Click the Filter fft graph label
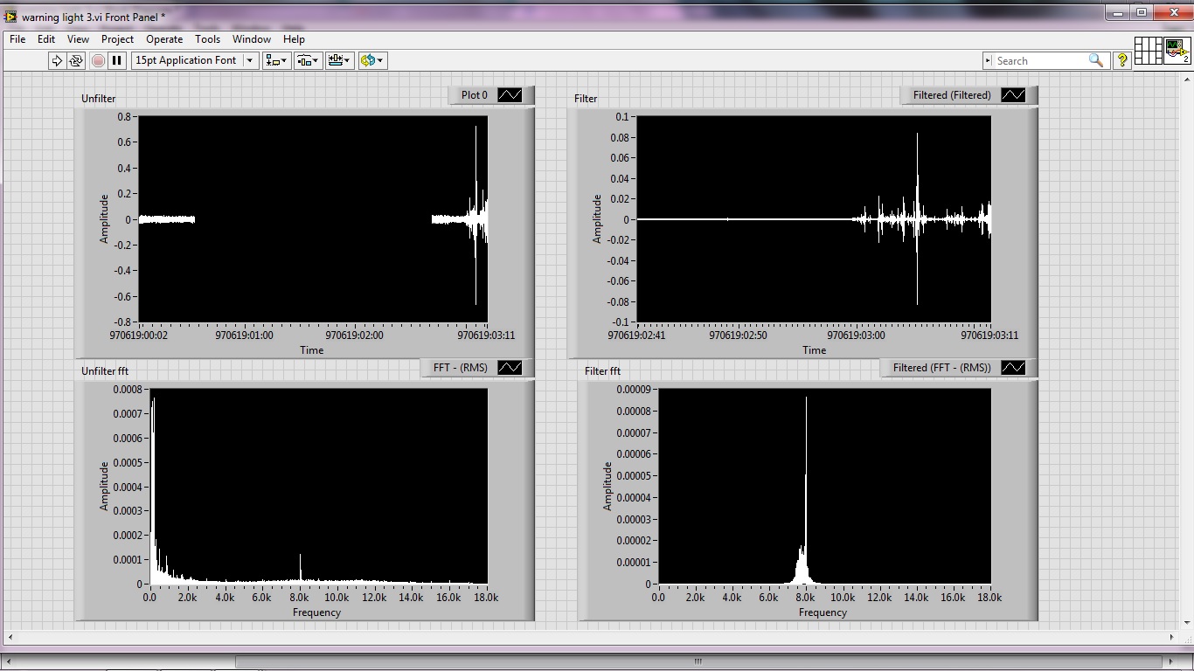 [x=603, y=371]
